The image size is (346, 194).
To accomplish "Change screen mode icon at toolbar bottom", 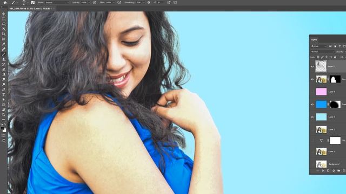I will [x=4, y=141].
